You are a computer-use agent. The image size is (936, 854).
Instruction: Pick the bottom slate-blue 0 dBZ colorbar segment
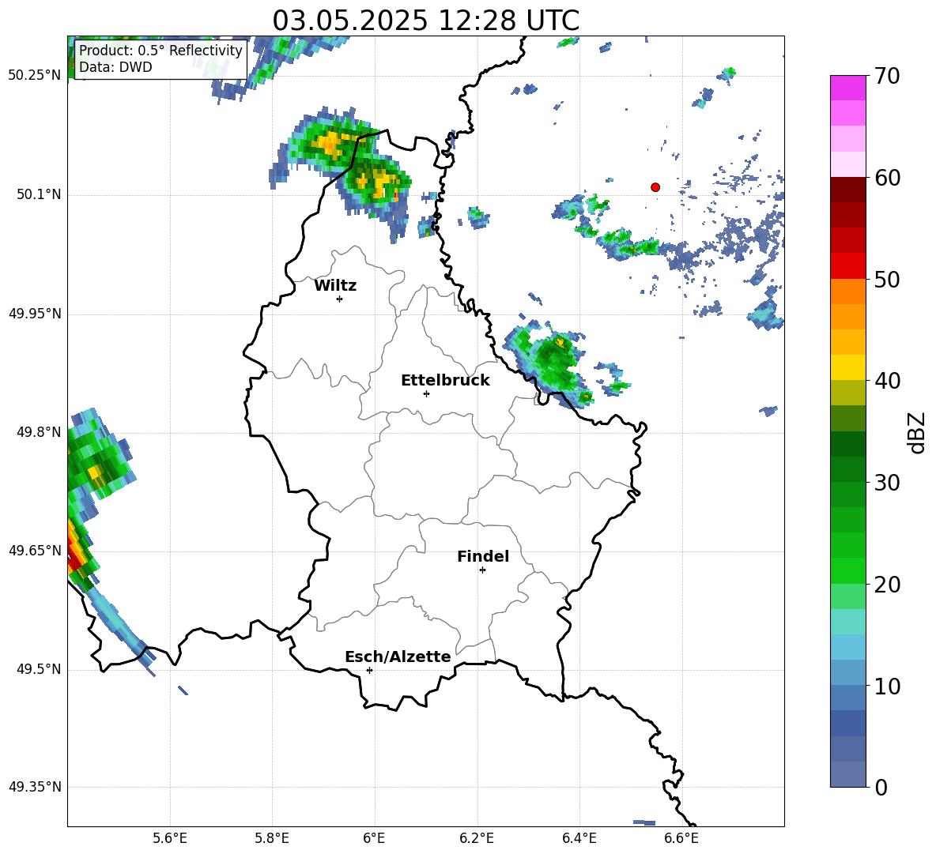tap(847, 774)
